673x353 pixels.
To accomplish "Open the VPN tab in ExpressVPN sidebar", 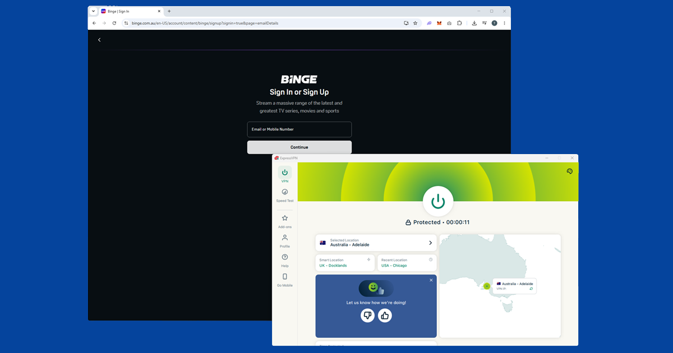I will (x=285, y=175).
